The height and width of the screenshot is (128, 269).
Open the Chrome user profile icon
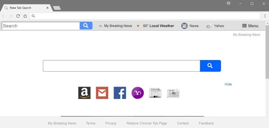228,3
